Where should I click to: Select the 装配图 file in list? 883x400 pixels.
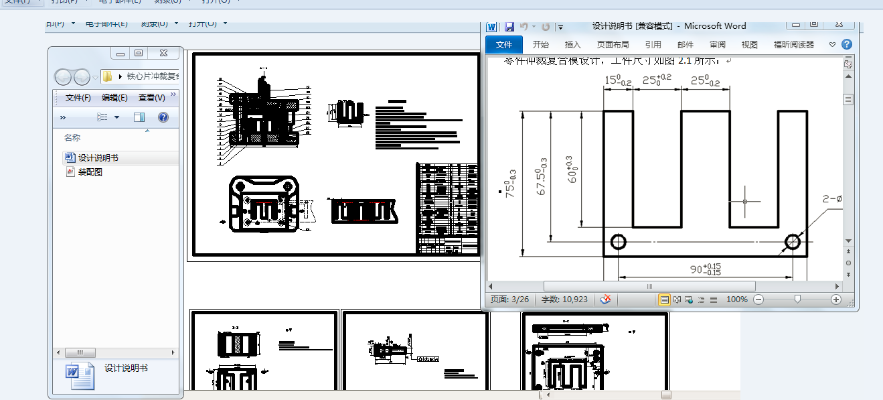84,172
